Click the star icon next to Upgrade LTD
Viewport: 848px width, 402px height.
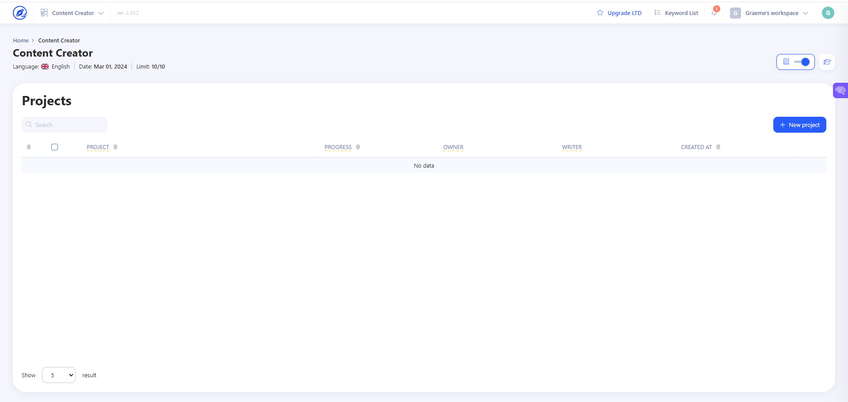tap(600, 13)
